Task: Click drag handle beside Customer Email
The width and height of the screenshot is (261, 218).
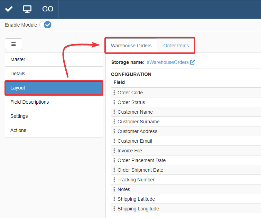Action: pyautogui.click(x=114, y=141)
